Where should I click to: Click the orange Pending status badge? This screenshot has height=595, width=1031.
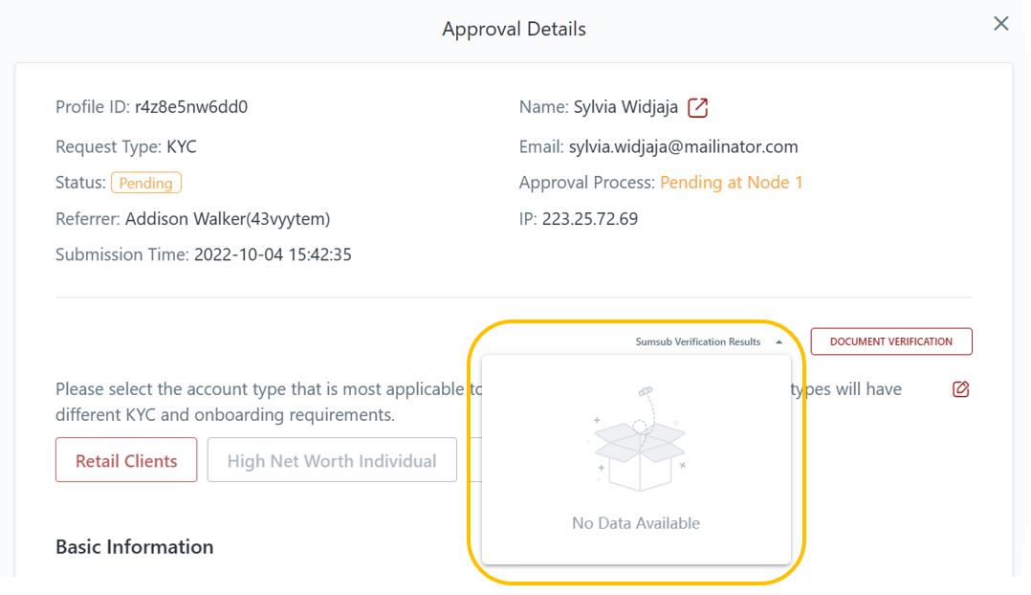145,183
